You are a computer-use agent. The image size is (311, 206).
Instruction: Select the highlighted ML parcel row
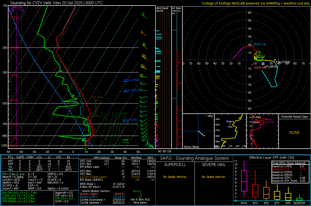pos(39,167)
